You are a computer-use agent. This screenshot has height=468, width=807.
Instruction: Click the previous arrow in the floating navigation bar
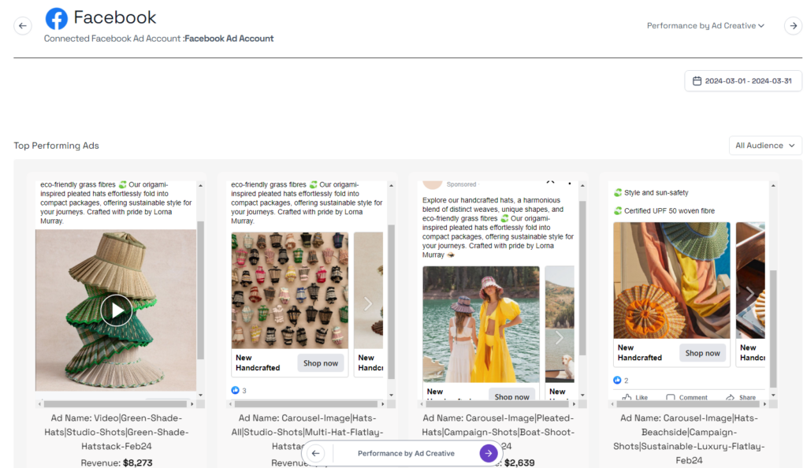(315, 453)
